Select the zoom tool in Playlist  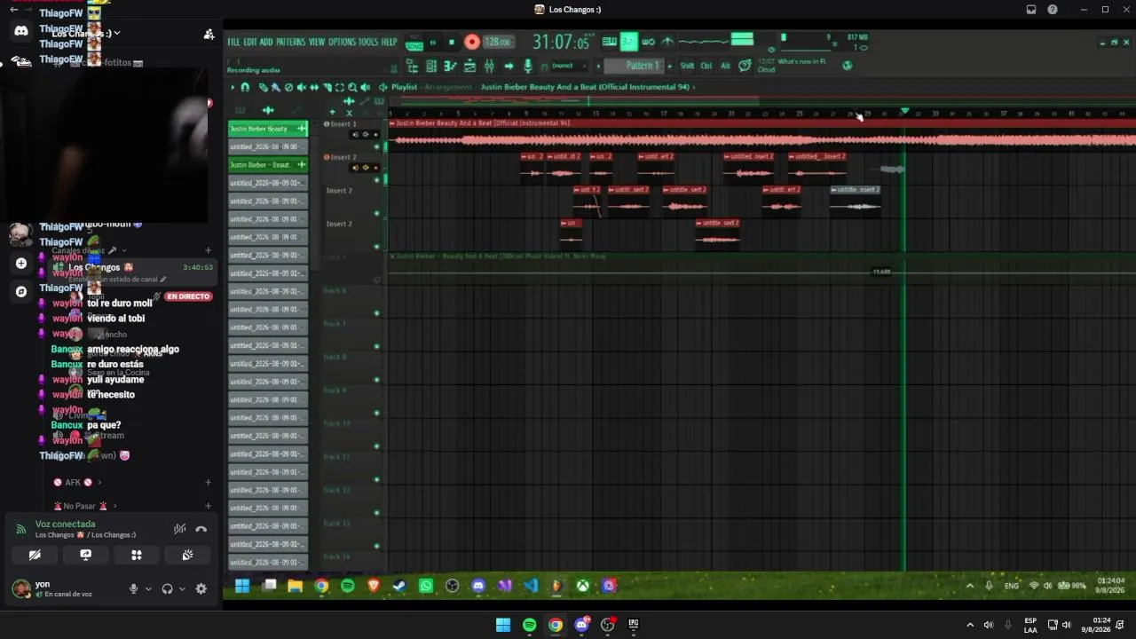[x=352, y=87]
